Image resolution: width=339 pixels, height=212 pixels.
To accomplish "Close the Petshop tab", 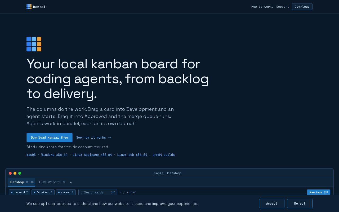I will [32, 182].
